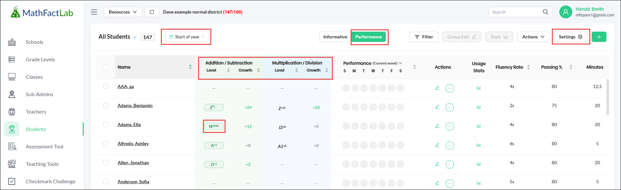Open the Start of year date dropdown
The height and width of the screenshot is (190, 621).
pos(187,37)
